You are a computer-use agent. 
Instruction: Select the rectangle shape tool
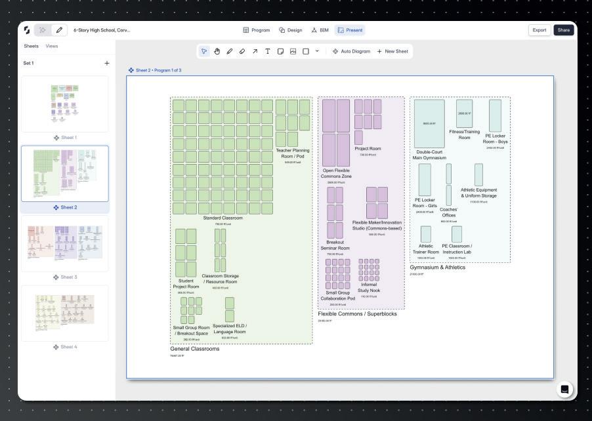(306, 51)
